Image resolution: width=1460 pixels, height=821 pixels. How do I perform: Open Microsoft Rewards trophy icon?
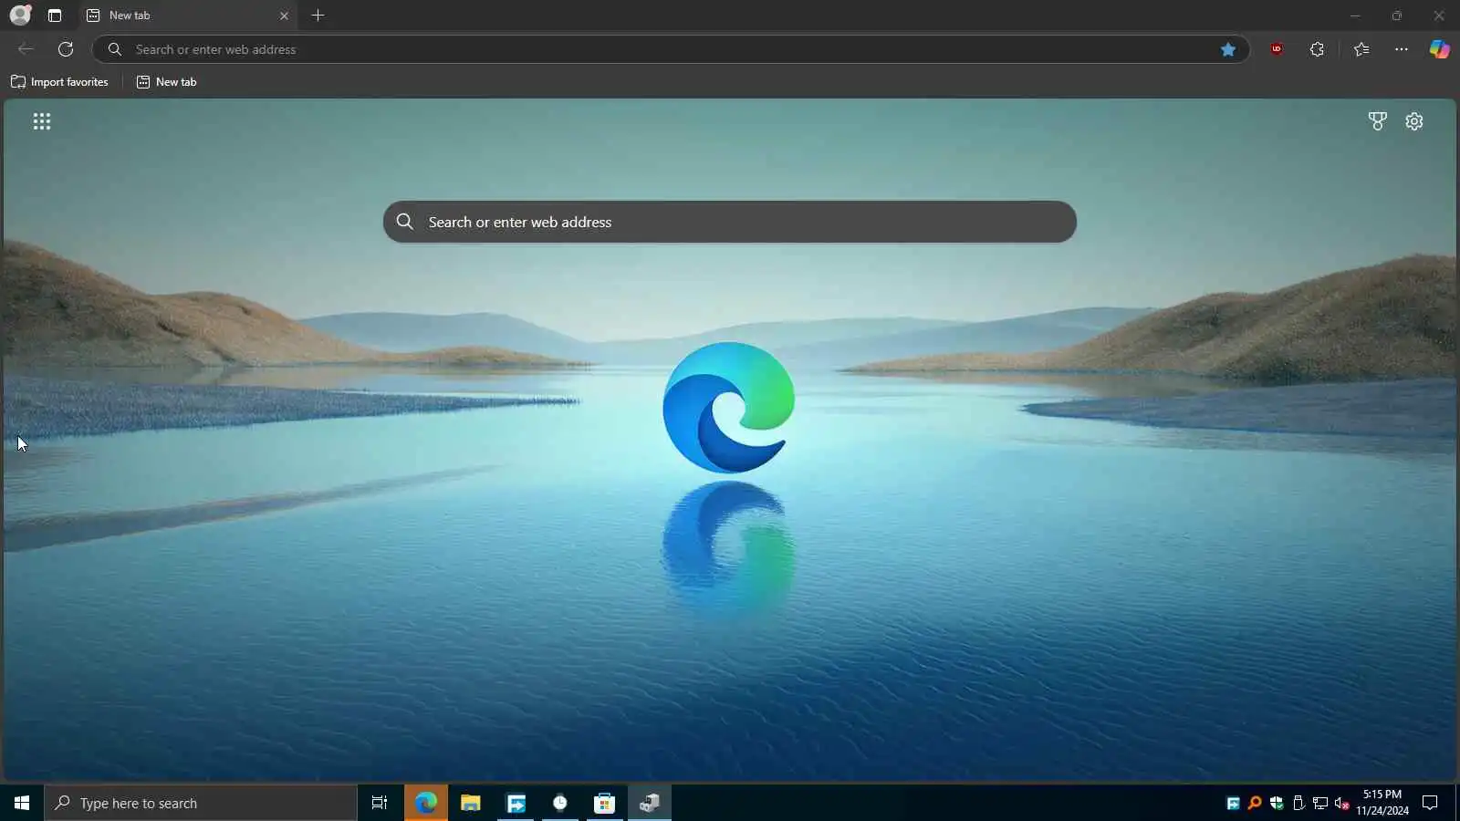[x=1378, y=121]
